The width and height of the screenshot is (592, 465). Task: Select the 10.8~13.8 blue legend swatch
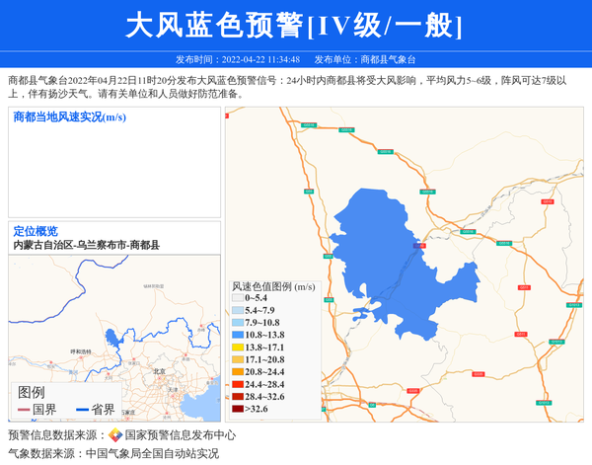coord(237,335)
